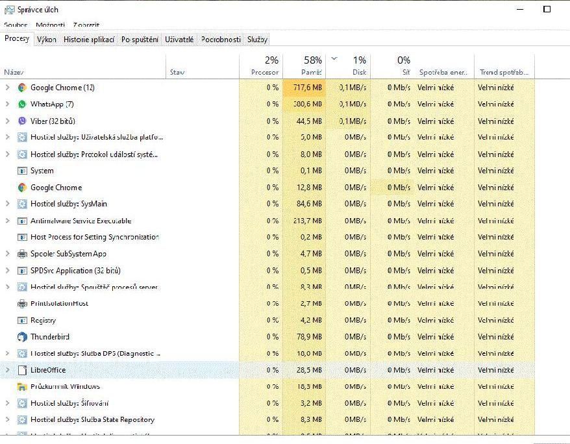Screen dimensions: 570x444
Task: Select the PrintIsolationHost row name
Action: pos(59,303)
